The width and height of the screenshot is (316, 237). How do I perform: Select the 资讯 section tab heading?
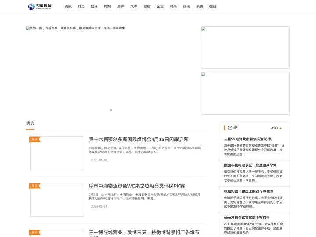tap(30, 123)
